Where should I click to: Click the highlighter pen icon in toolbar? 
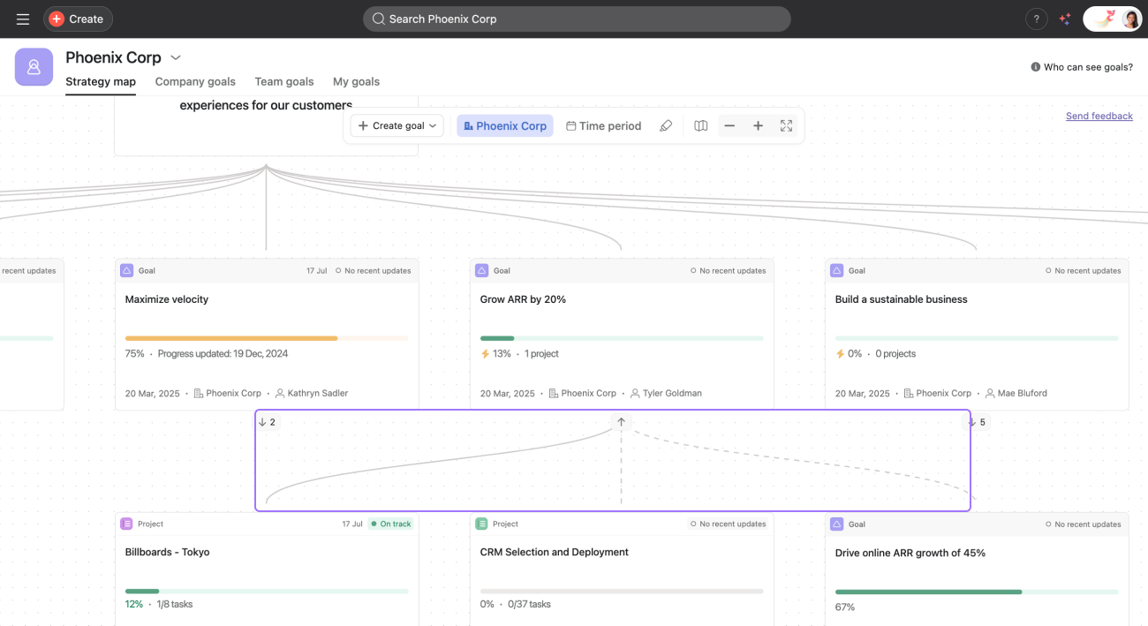666,126
